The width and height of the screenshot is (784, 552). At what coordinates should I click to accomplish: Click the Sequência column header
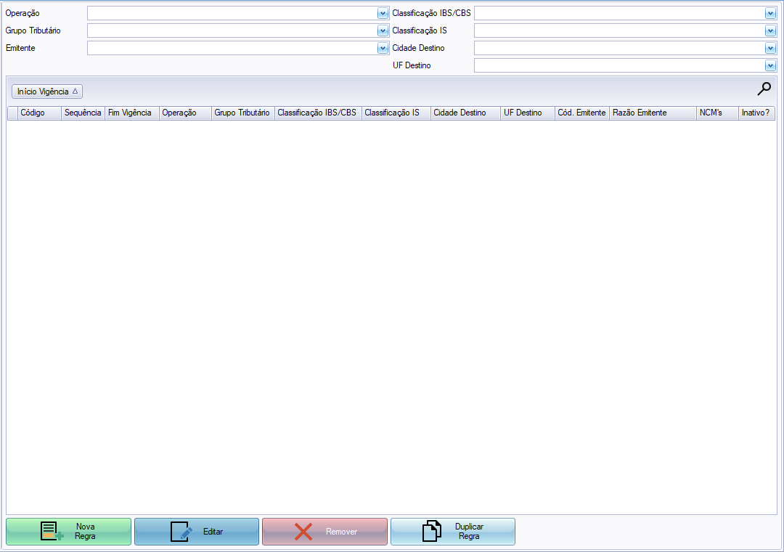(83, 113)
